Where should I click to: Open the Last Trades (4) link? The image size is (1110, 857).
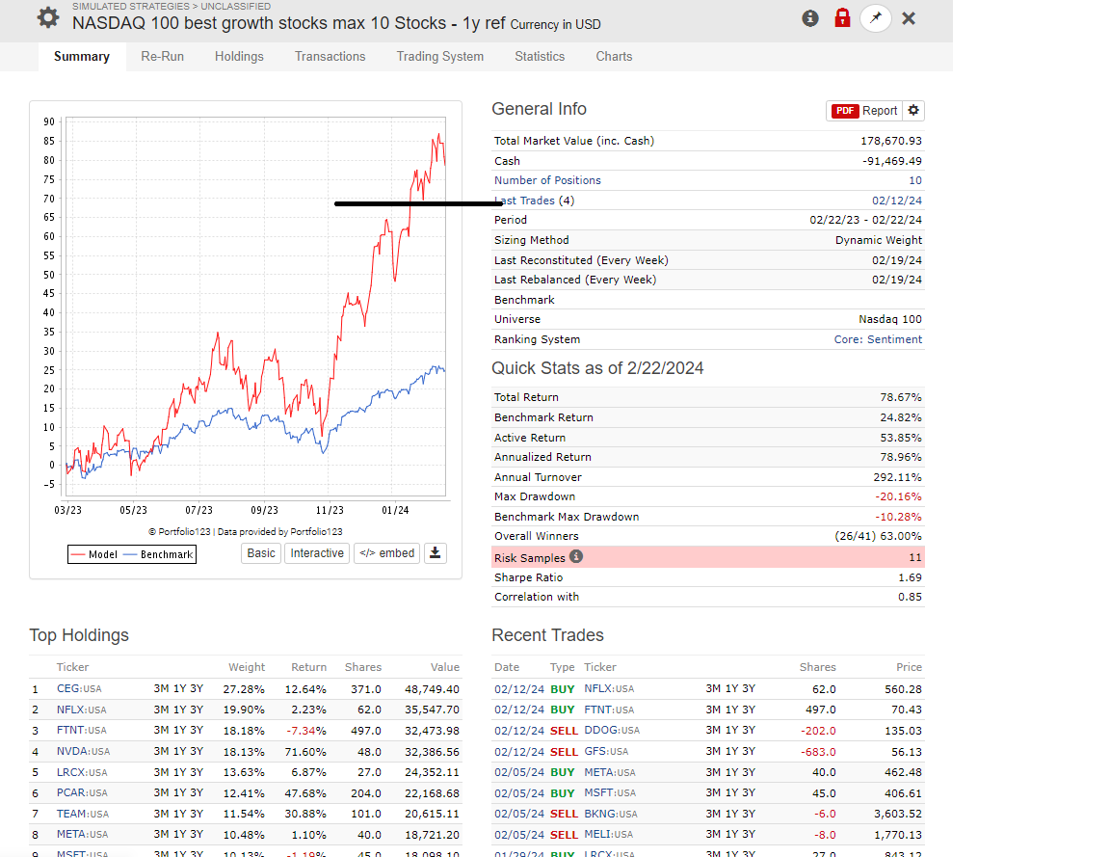tap(535, 201)
